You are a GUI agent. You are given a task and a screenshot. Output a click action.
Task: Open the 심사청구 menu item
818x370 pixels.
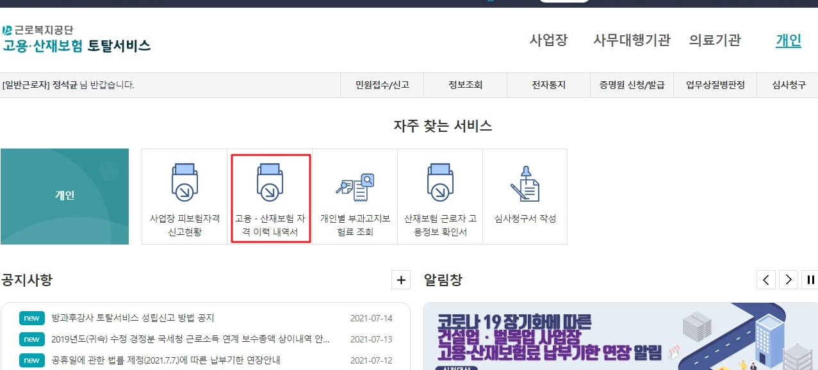(788, 84)
